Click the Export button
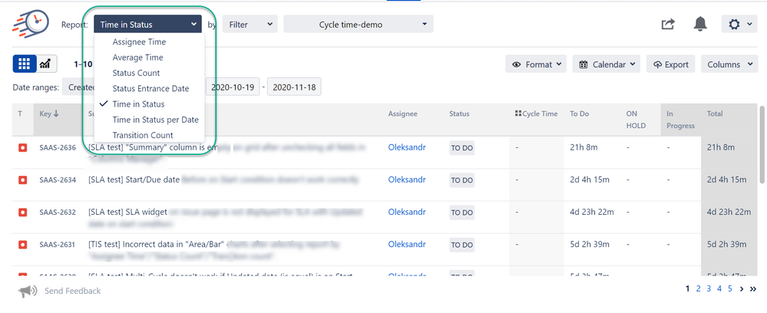The width and height of the screenshot is (767, 313). tap(670, 64)
